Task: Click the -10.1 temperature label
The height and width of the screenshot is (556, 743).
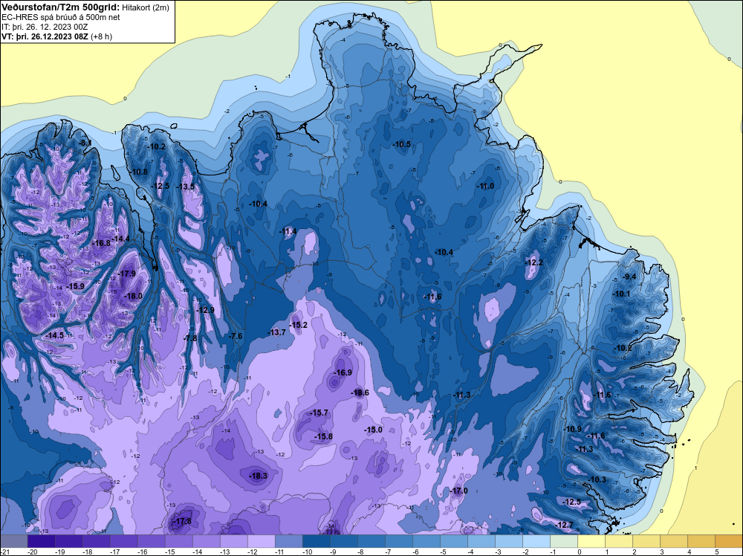Action: tap(622, 294)
